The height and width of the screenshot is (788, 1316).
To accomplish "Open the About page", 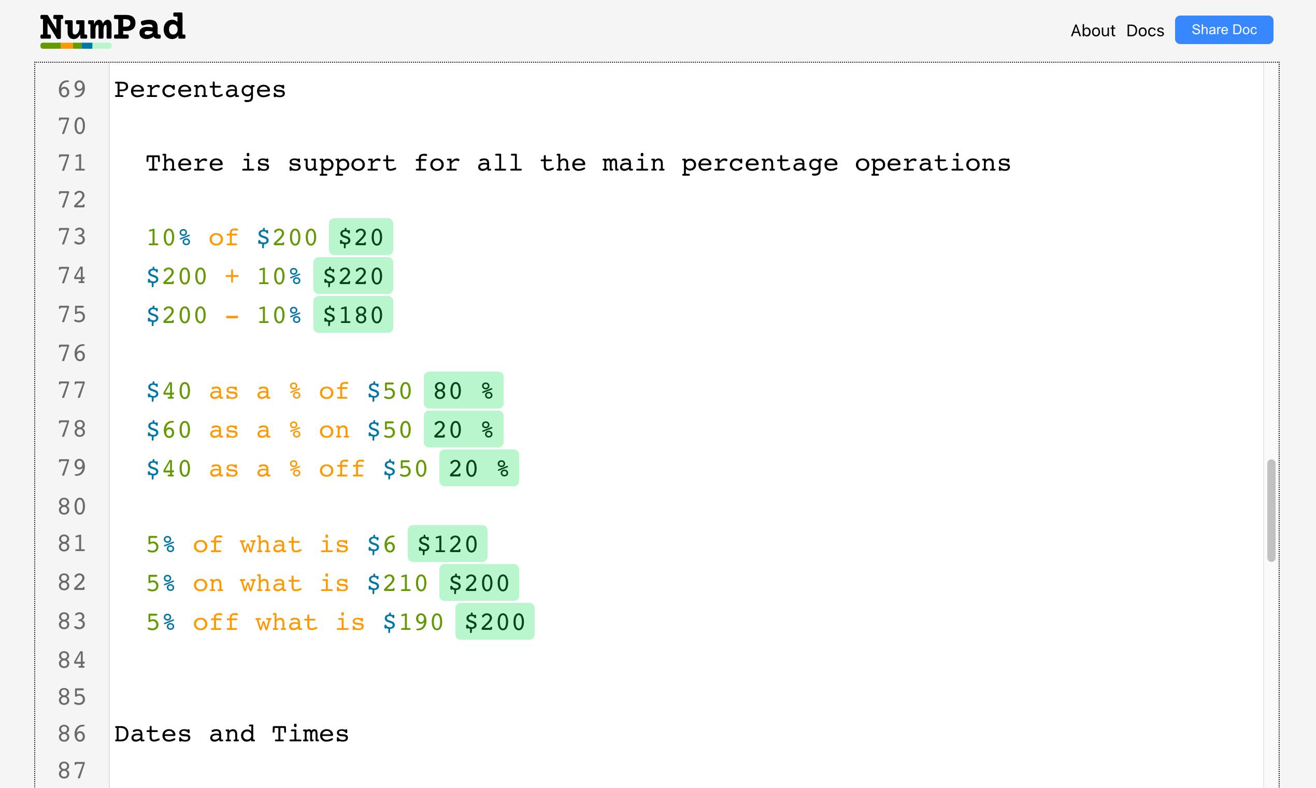I will tap(1093, 31).
